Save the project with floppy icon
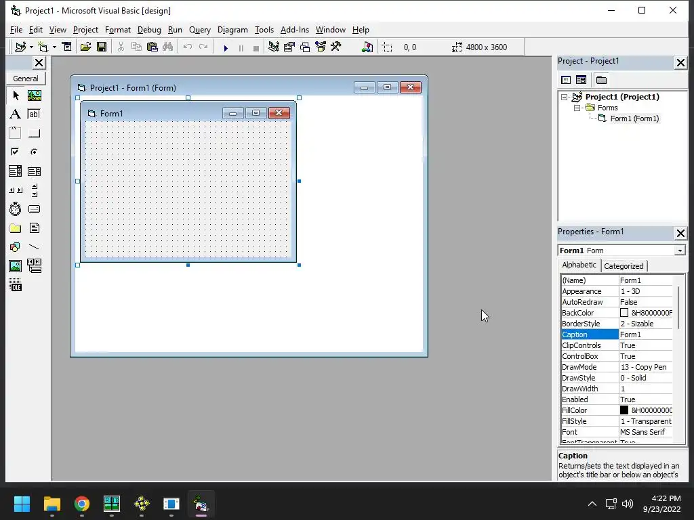 [102, 47]
